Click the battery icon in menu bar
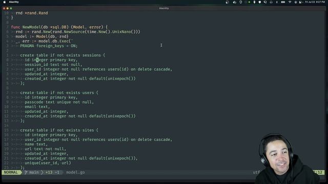 tap(283, 2)
